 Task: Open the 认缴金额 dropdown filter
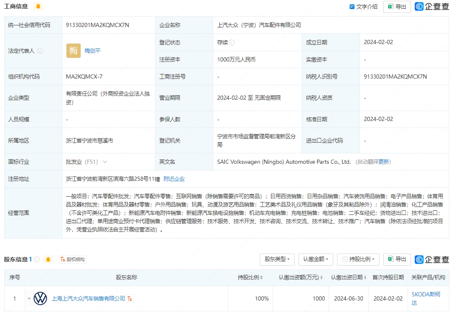316,259
